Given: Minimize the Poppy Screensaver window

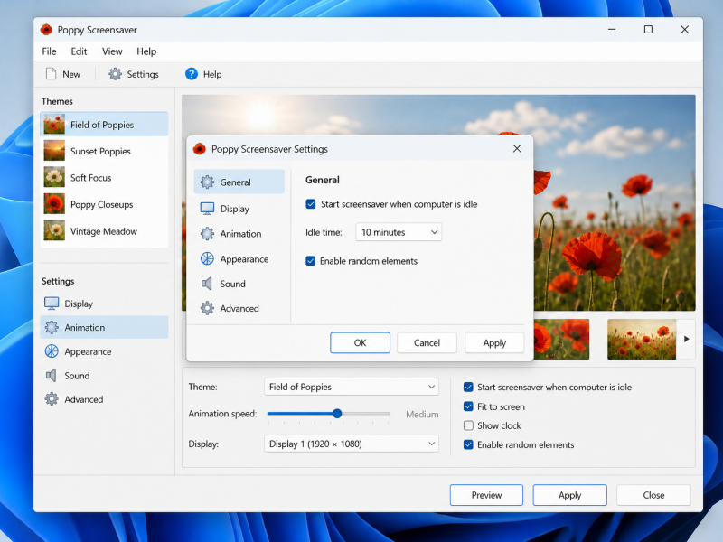Looking at the screenshot, I should click(612, 30).
